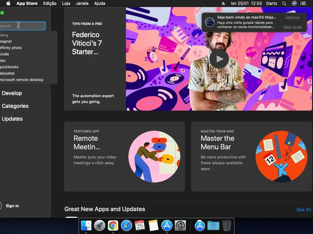Click into the Search field
Screen dimensions: 313x234
[23, 26]
